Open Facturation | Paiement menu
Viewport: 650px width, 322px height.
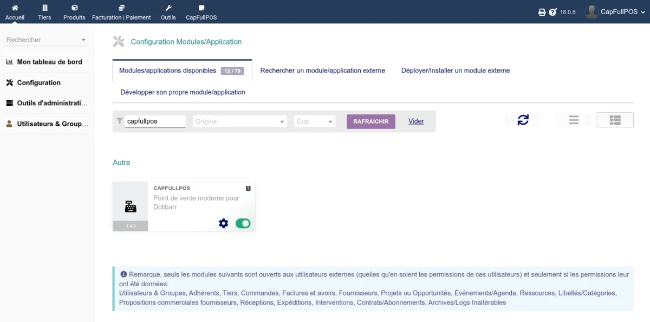point(121,12)
